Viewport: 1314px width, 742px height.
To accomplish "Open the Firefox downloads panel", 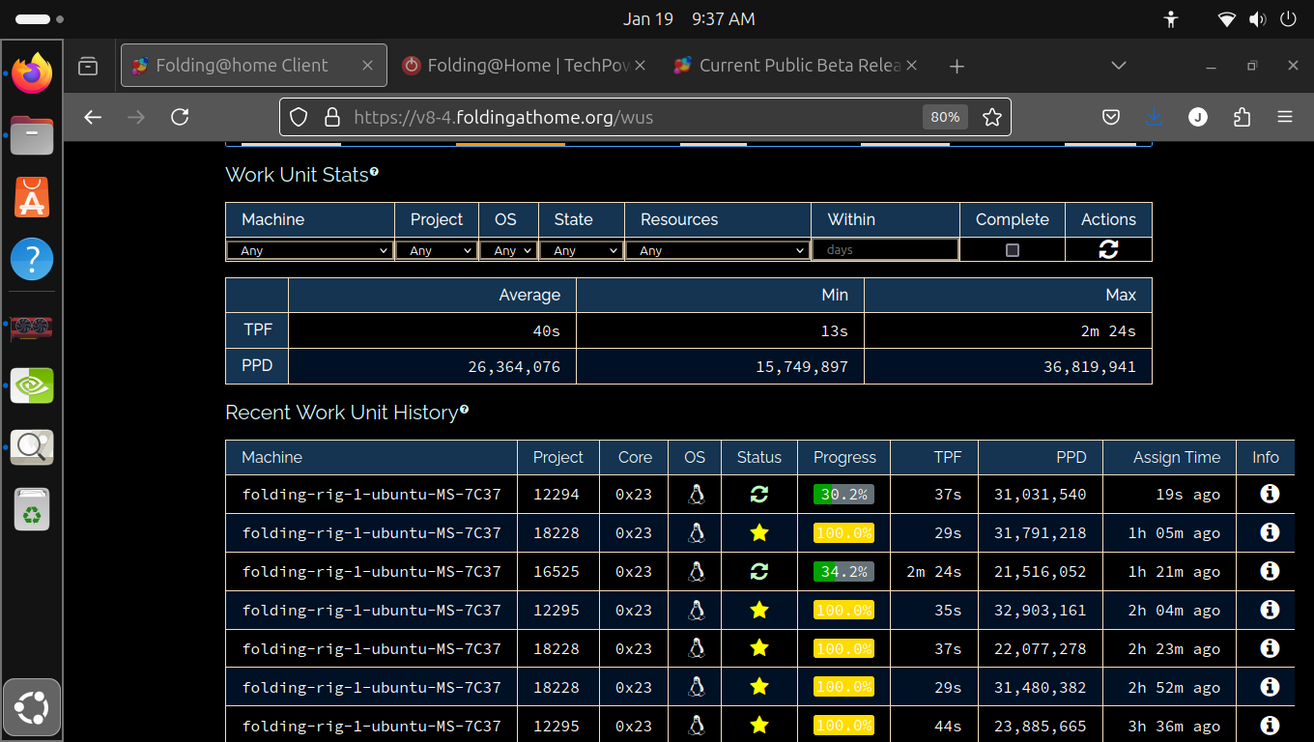I will [1154, 117].
